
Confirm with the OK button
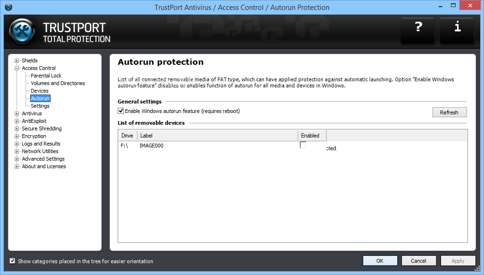tap(380, 261)
